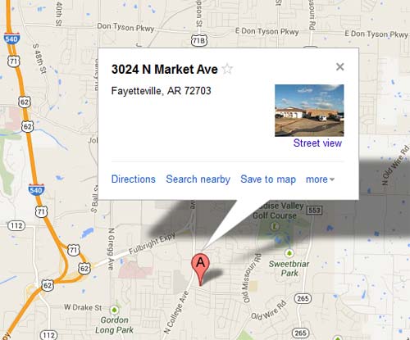Expand the more dropdown menu
The width and height of the screenshot is (410, 340).
320,179
